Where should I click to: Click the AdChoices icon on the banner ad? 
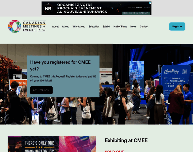pyautogui.click(x=150, y=3)
